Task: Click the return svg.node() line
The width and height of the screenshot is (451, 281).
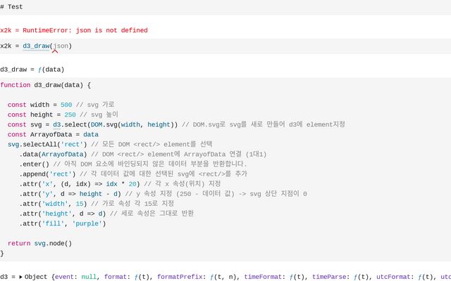Action: 39,243
